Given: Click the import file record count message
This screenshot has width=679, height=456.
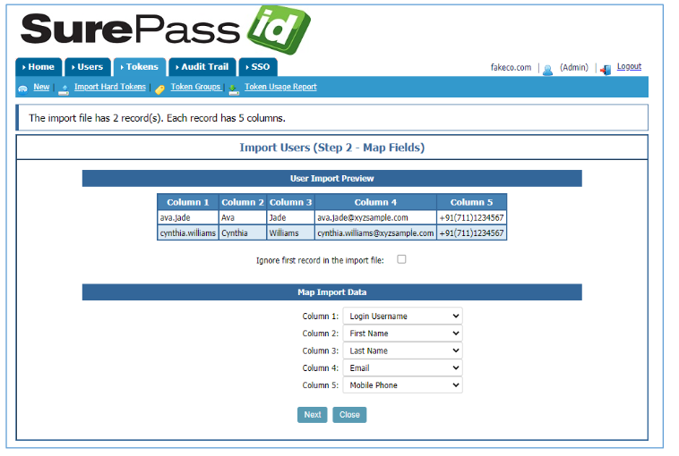Looking at the screenshot, I should (157, 118).
